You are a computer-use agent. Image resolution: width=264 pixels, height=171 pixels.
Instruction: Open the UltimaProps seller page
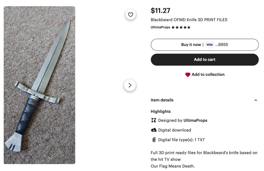coord(160,27)
